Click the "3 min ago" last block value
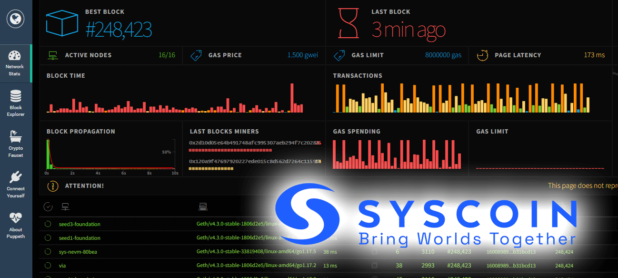 (x=409, y=30)
